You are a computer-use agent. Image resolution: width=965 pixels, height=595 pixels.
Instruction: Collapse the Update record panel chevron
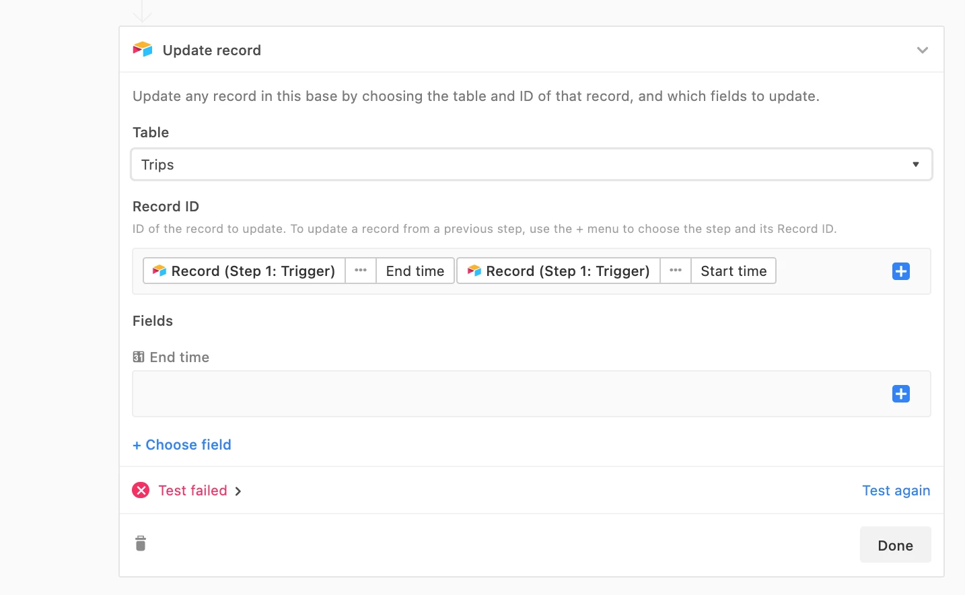pyautogui.click(x=923, y=50)
